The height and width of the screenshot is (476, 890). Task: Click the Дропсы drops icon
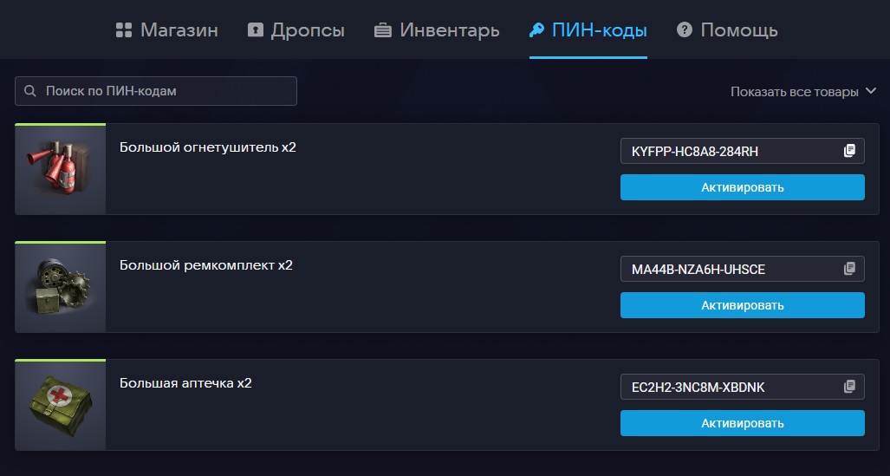pyautogui.click(x=255, y=30)
